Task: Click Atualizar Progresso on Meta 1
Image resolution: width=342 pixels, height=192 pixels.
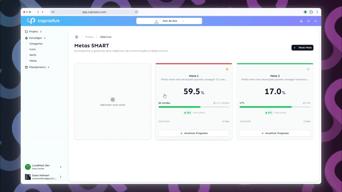Action: (x=194, y=133)
